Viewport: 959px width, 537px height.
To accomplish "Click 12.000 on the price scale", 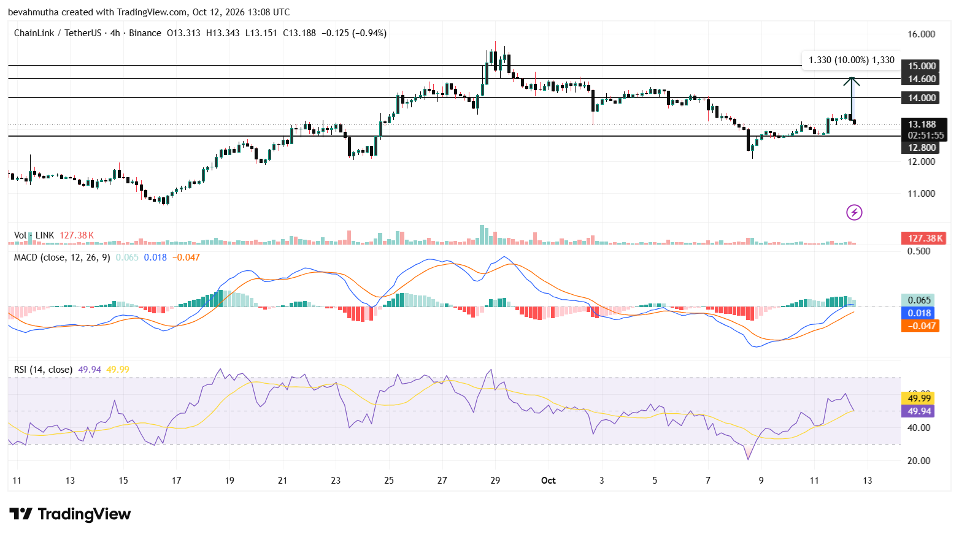I will coord(922,162).
